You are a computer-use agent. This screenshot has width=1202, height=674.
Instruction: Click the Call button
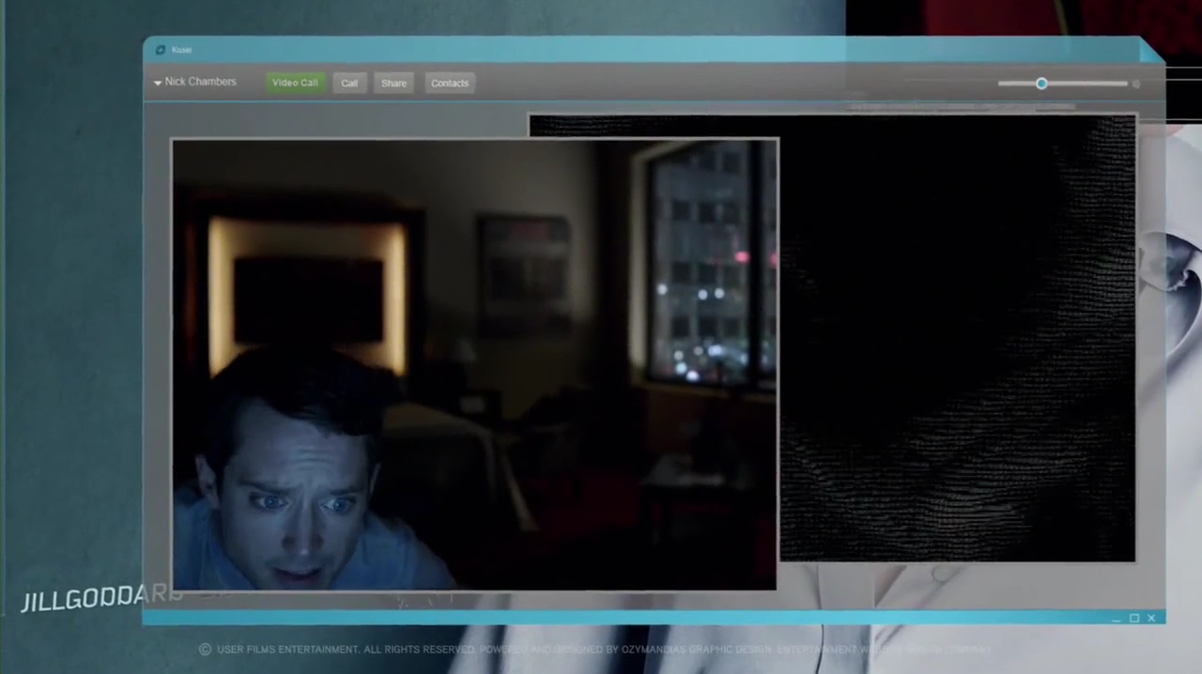tap(349, 84)
